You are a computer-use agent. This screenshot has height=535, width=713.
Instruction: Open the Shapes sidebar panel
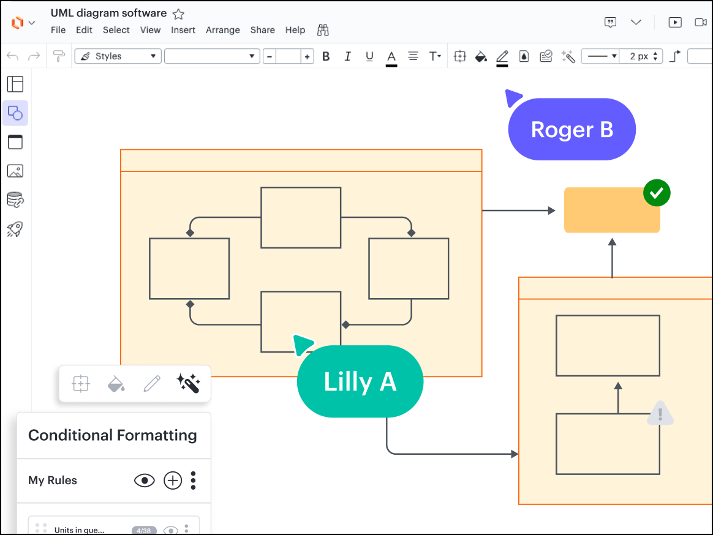click(x=15, y=113)
